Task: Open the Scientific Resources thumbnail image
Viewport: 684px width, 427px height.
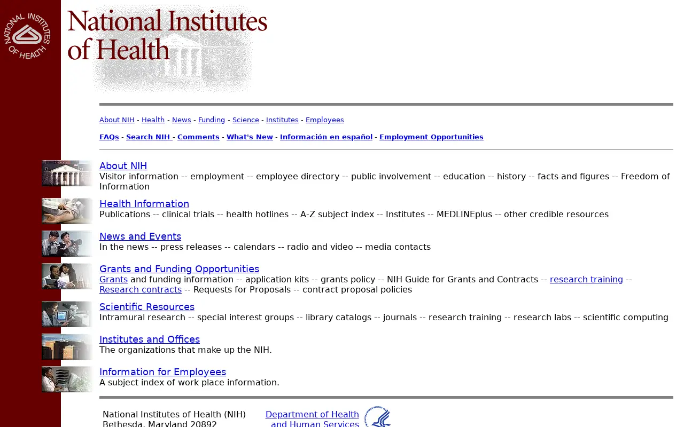Action: click(67, 314)
